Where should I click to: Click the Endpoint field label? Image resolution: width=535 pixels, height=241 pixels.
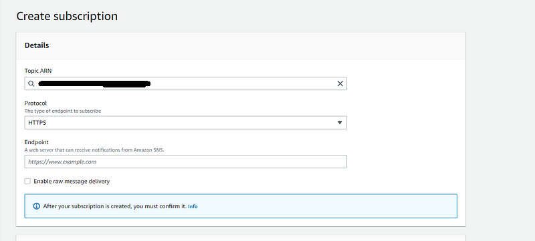pyautogui.click(x=37, y=142)
